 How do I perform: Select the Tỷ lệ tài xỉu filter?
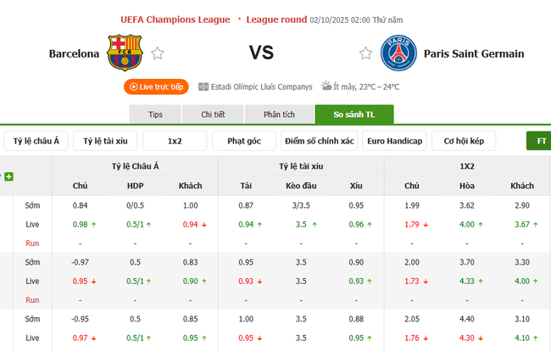(106, 141)
